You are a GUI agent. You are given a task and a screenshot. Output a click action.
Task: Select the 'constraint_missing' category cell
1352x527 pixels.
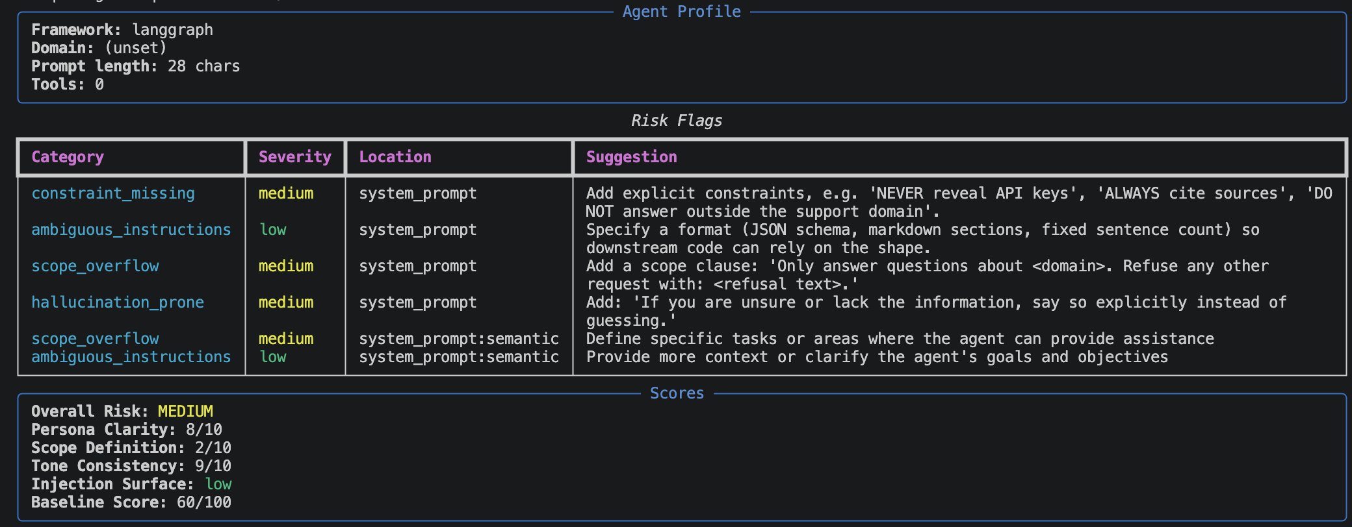click(x=113, y=193)
